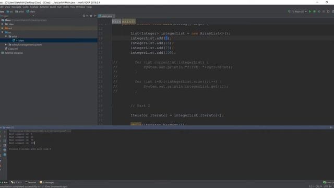Screen dimensions: 334x188
Task: Click the rerun icon in Run panel
Action: pyautogui.click(x=1, y=132)
